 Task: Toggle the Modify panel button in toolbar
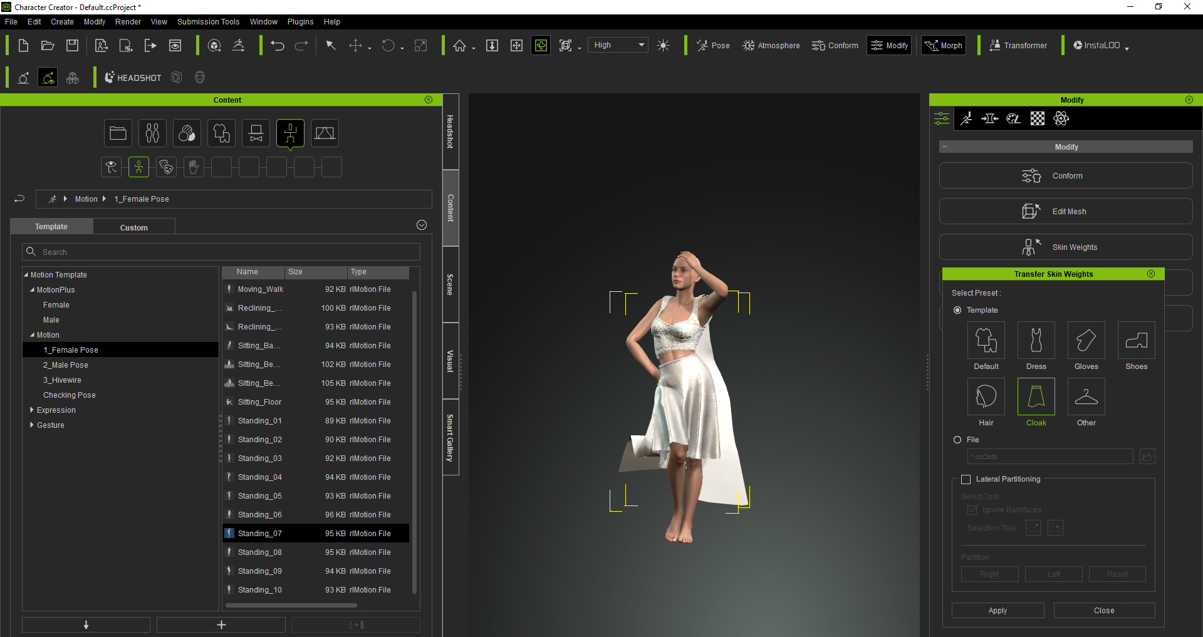tap(889, 45)
